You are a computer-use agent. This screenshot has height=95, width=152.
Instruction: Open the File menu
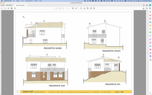click(14, 1)
